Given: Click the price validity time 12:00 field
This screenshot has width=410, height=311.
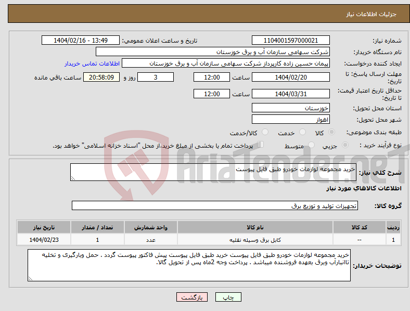Looking at the screenshot, I should click(212, 94).
